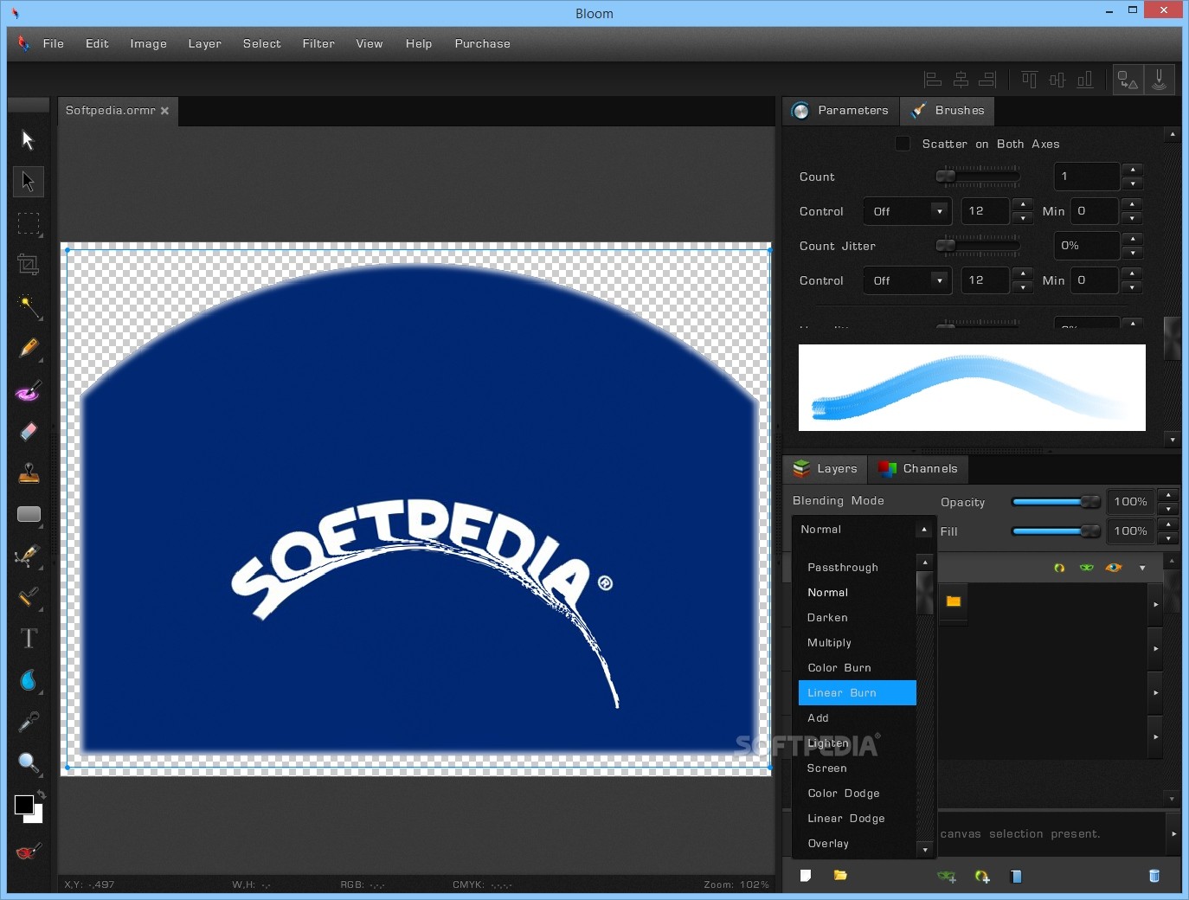Click the Align Left Edges icon

coord(933,80)
